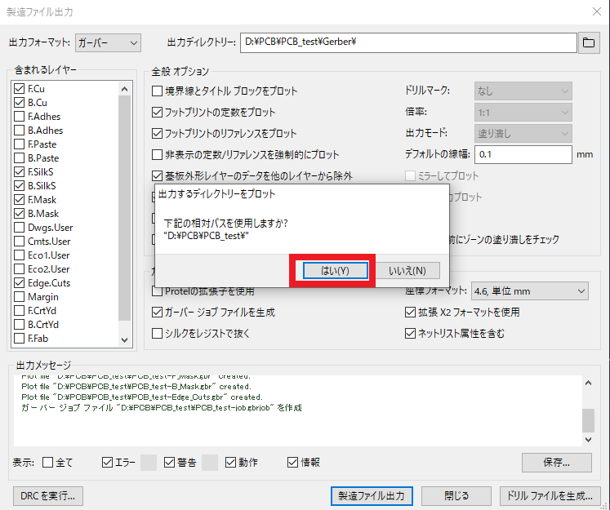Viewport: 610px width, 510px height.
Task: Click into the 出力ディレクトリー path field
Action: [x=407, y=42]
